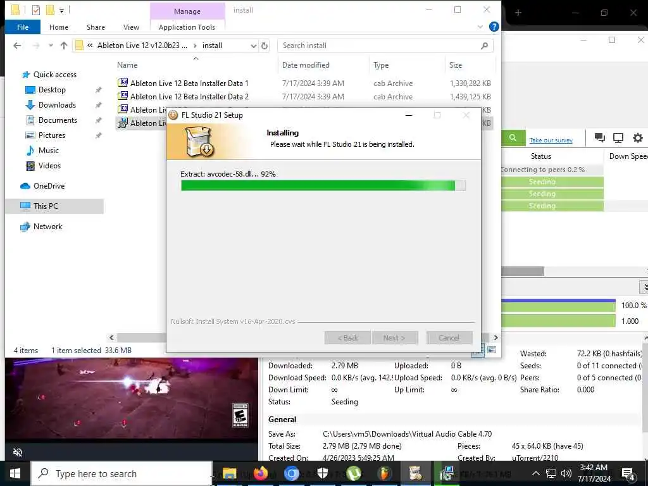Screen dimensions: 648x486
Task: Unmute the video using the muted speaker icon
Action: 17,452
